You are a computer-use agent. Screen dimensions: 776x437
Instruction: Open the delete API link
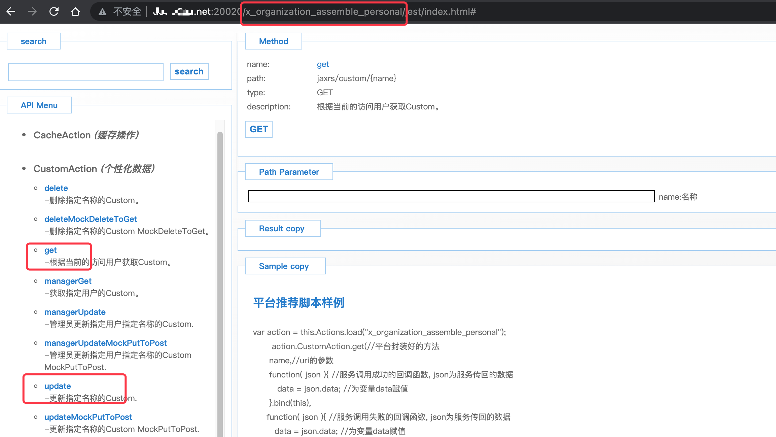point(56,188)
